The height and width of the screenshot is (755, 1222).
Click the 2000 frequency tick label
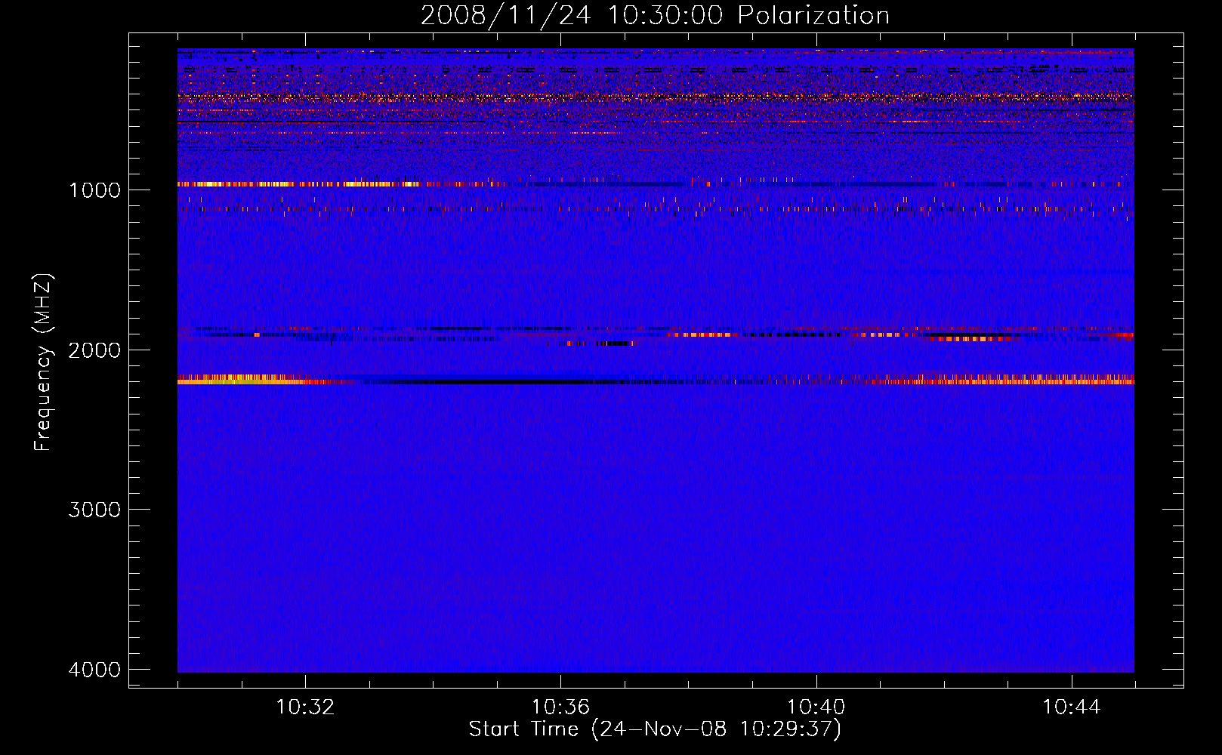point(94,350)
